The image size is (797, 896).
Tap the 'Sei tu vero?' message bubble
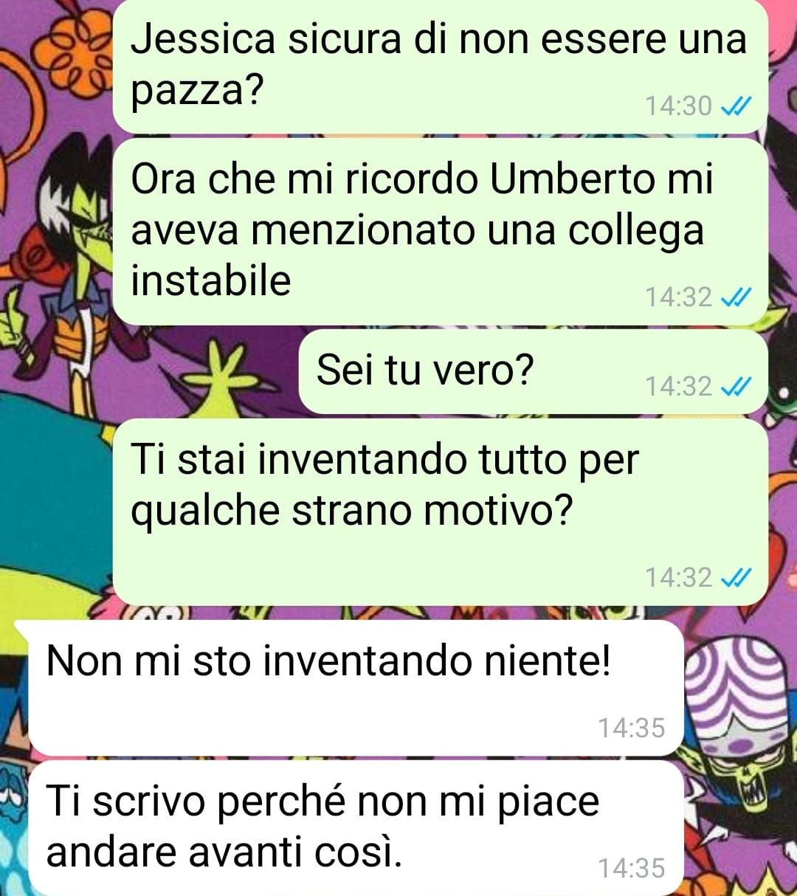click(534, 371)
